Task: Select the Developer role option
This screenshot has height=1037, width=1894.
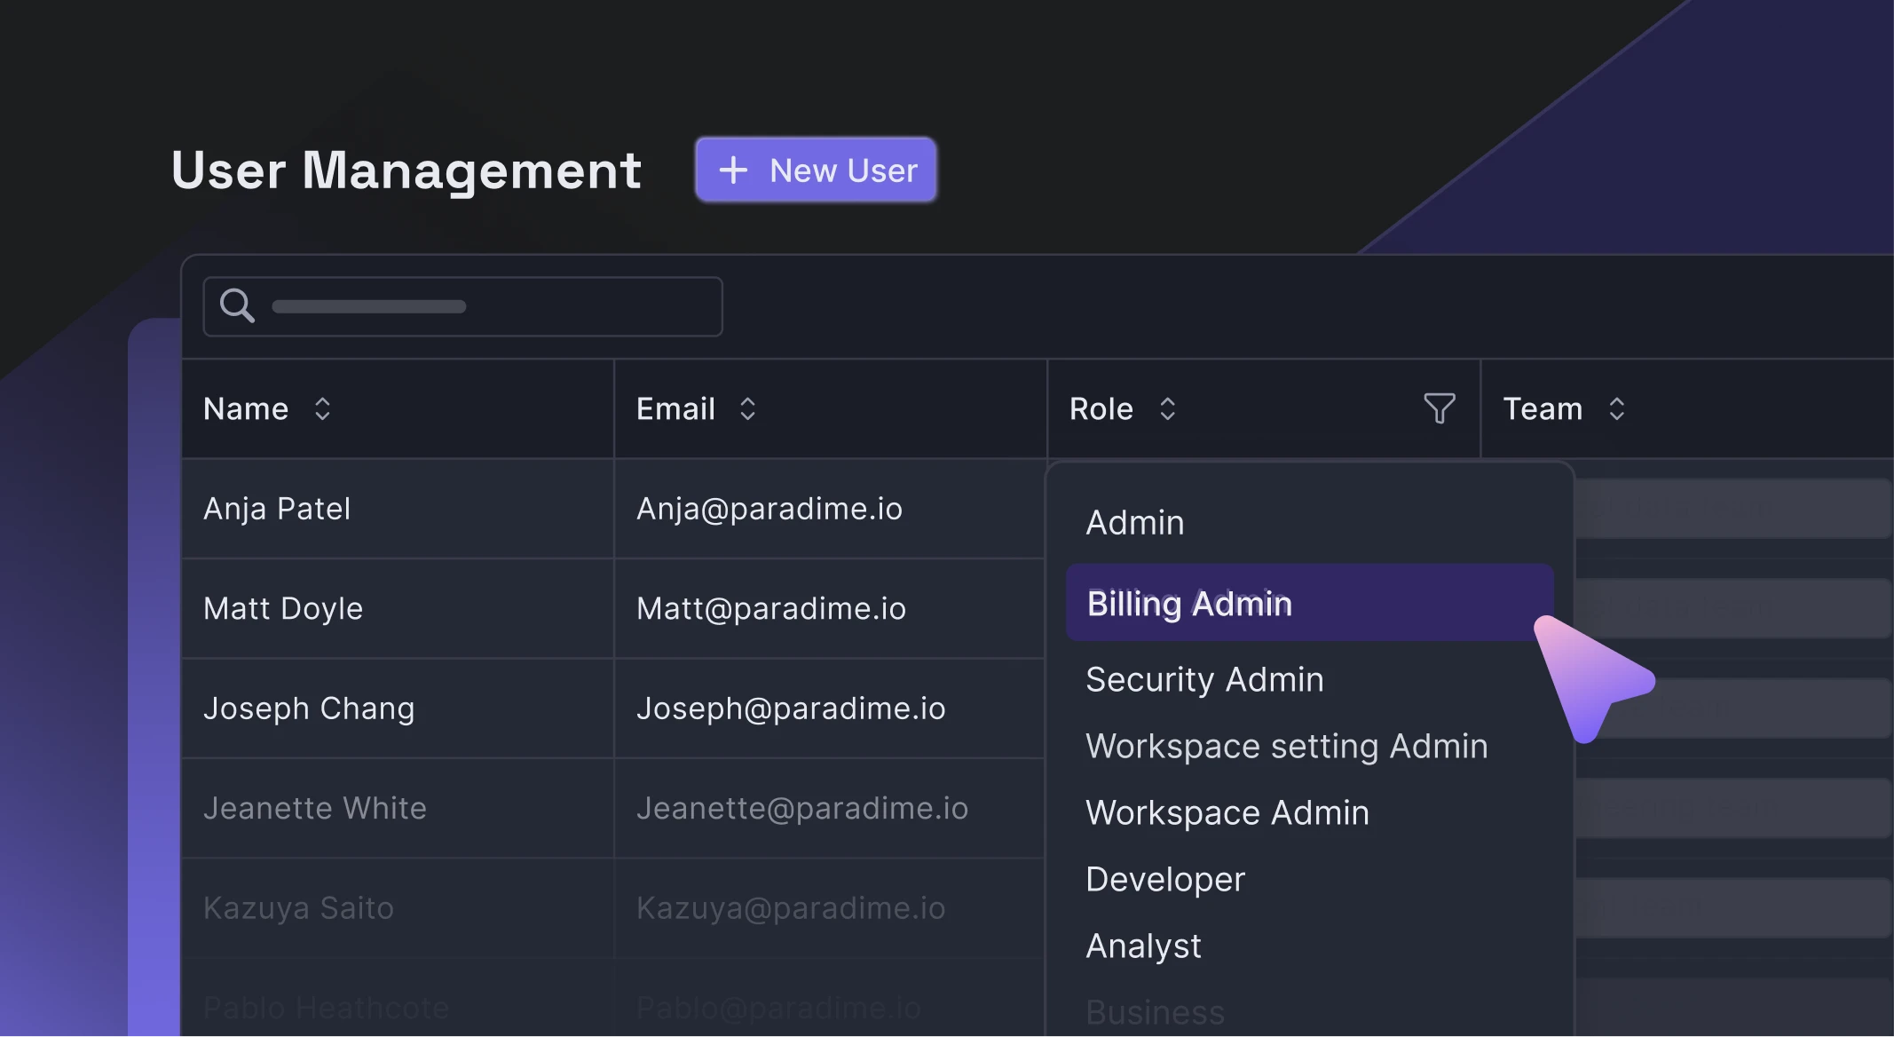Action: (x=1165, y=879)
